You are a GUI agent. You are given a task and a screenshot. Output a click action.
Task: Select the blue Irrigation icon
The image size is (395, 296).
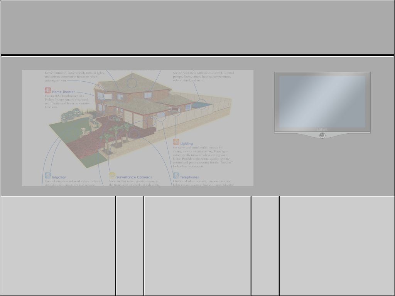tap(48, 176)
